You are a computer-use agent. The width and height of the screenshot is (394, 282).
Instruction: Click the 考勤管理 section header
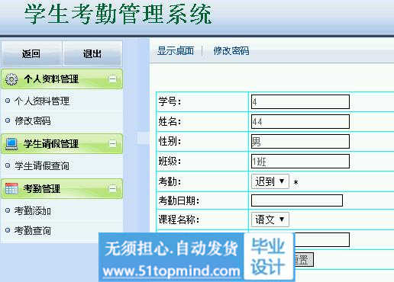62,188
